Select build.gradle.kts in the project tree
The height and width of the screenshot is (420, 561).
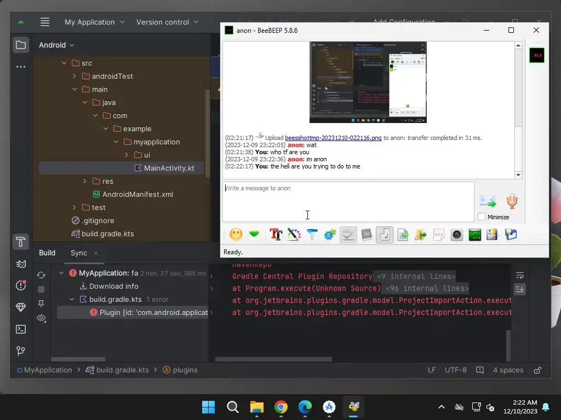(x=102, y=234)
